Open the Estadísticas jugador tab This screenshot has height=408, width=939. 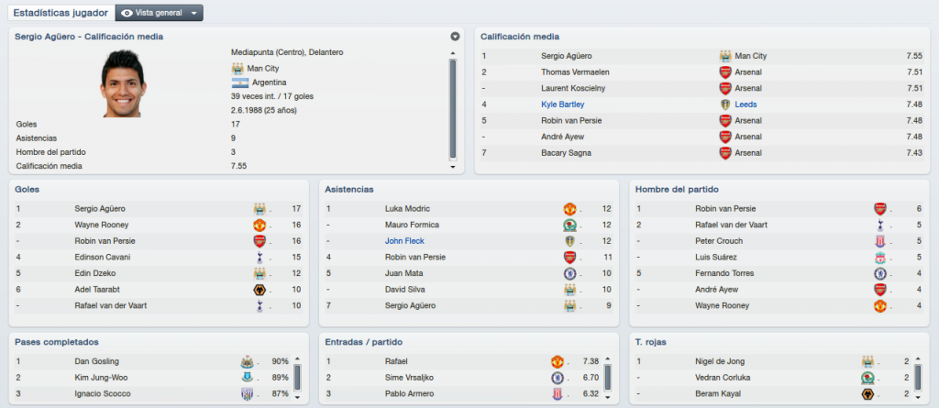point(61,13)
